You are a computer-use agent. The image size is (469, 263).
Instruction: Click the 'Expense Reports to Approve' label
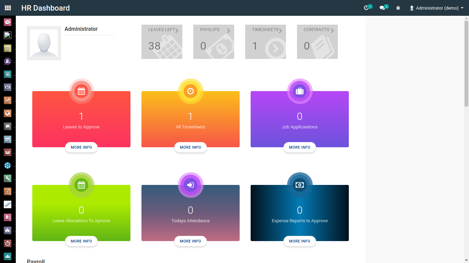tap(300, 221)
